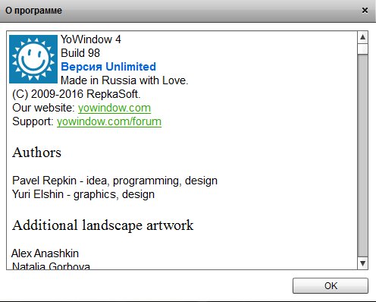
Task: Open the yowindow.com/forum support link
Action: [109, 121]
